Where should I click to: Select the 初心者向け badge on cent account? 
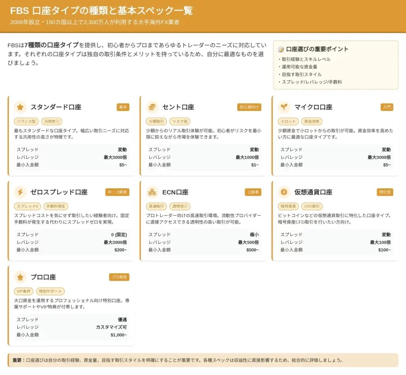pos(249,107)
